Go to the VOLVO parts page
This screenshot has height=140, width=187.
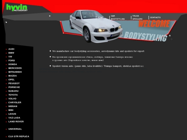tap(12, 99)
